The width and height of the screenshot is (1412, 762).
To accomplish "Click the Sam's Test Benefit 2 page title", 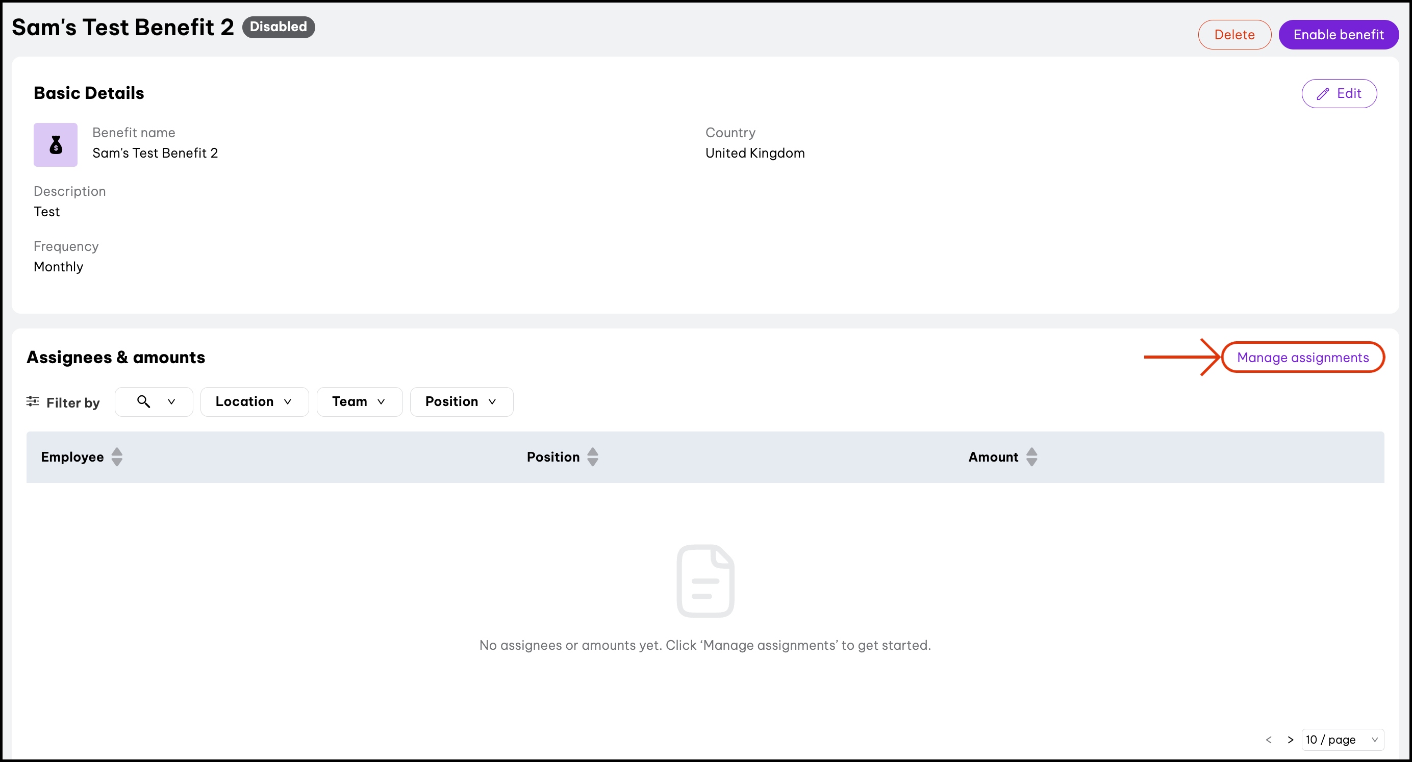I will (x=123, y=28).
